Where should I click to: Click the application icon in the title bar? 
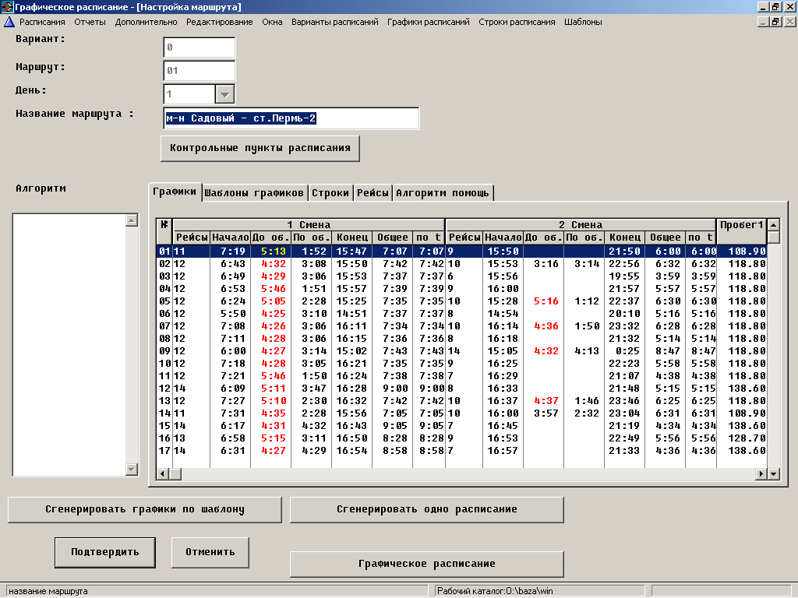coord(7,6)
